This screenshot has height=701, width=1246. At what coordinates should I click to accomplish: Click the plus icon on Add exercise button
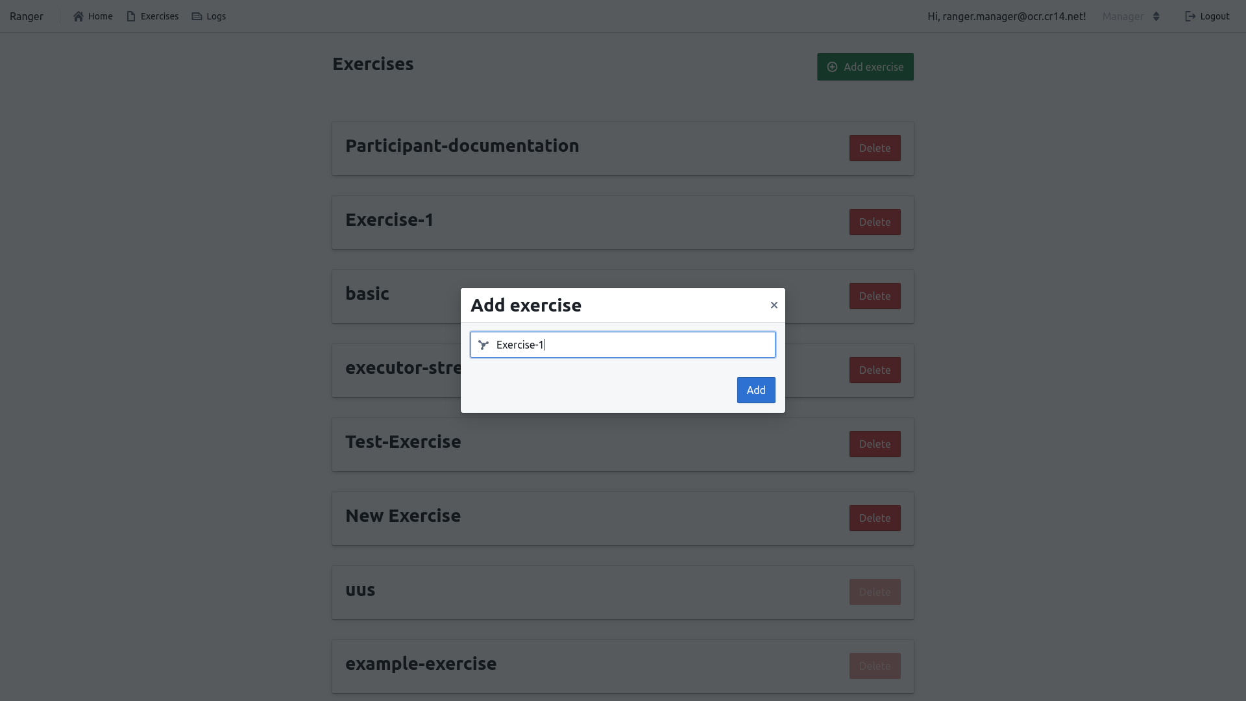(833, 67)
